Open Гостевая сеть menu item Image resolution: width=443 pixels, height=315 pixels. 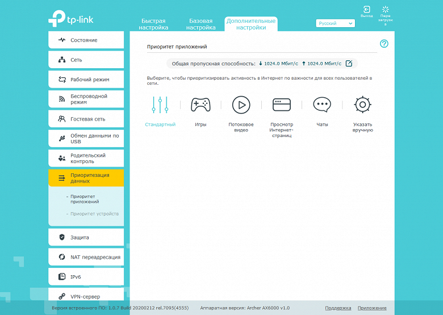[86, 119]
